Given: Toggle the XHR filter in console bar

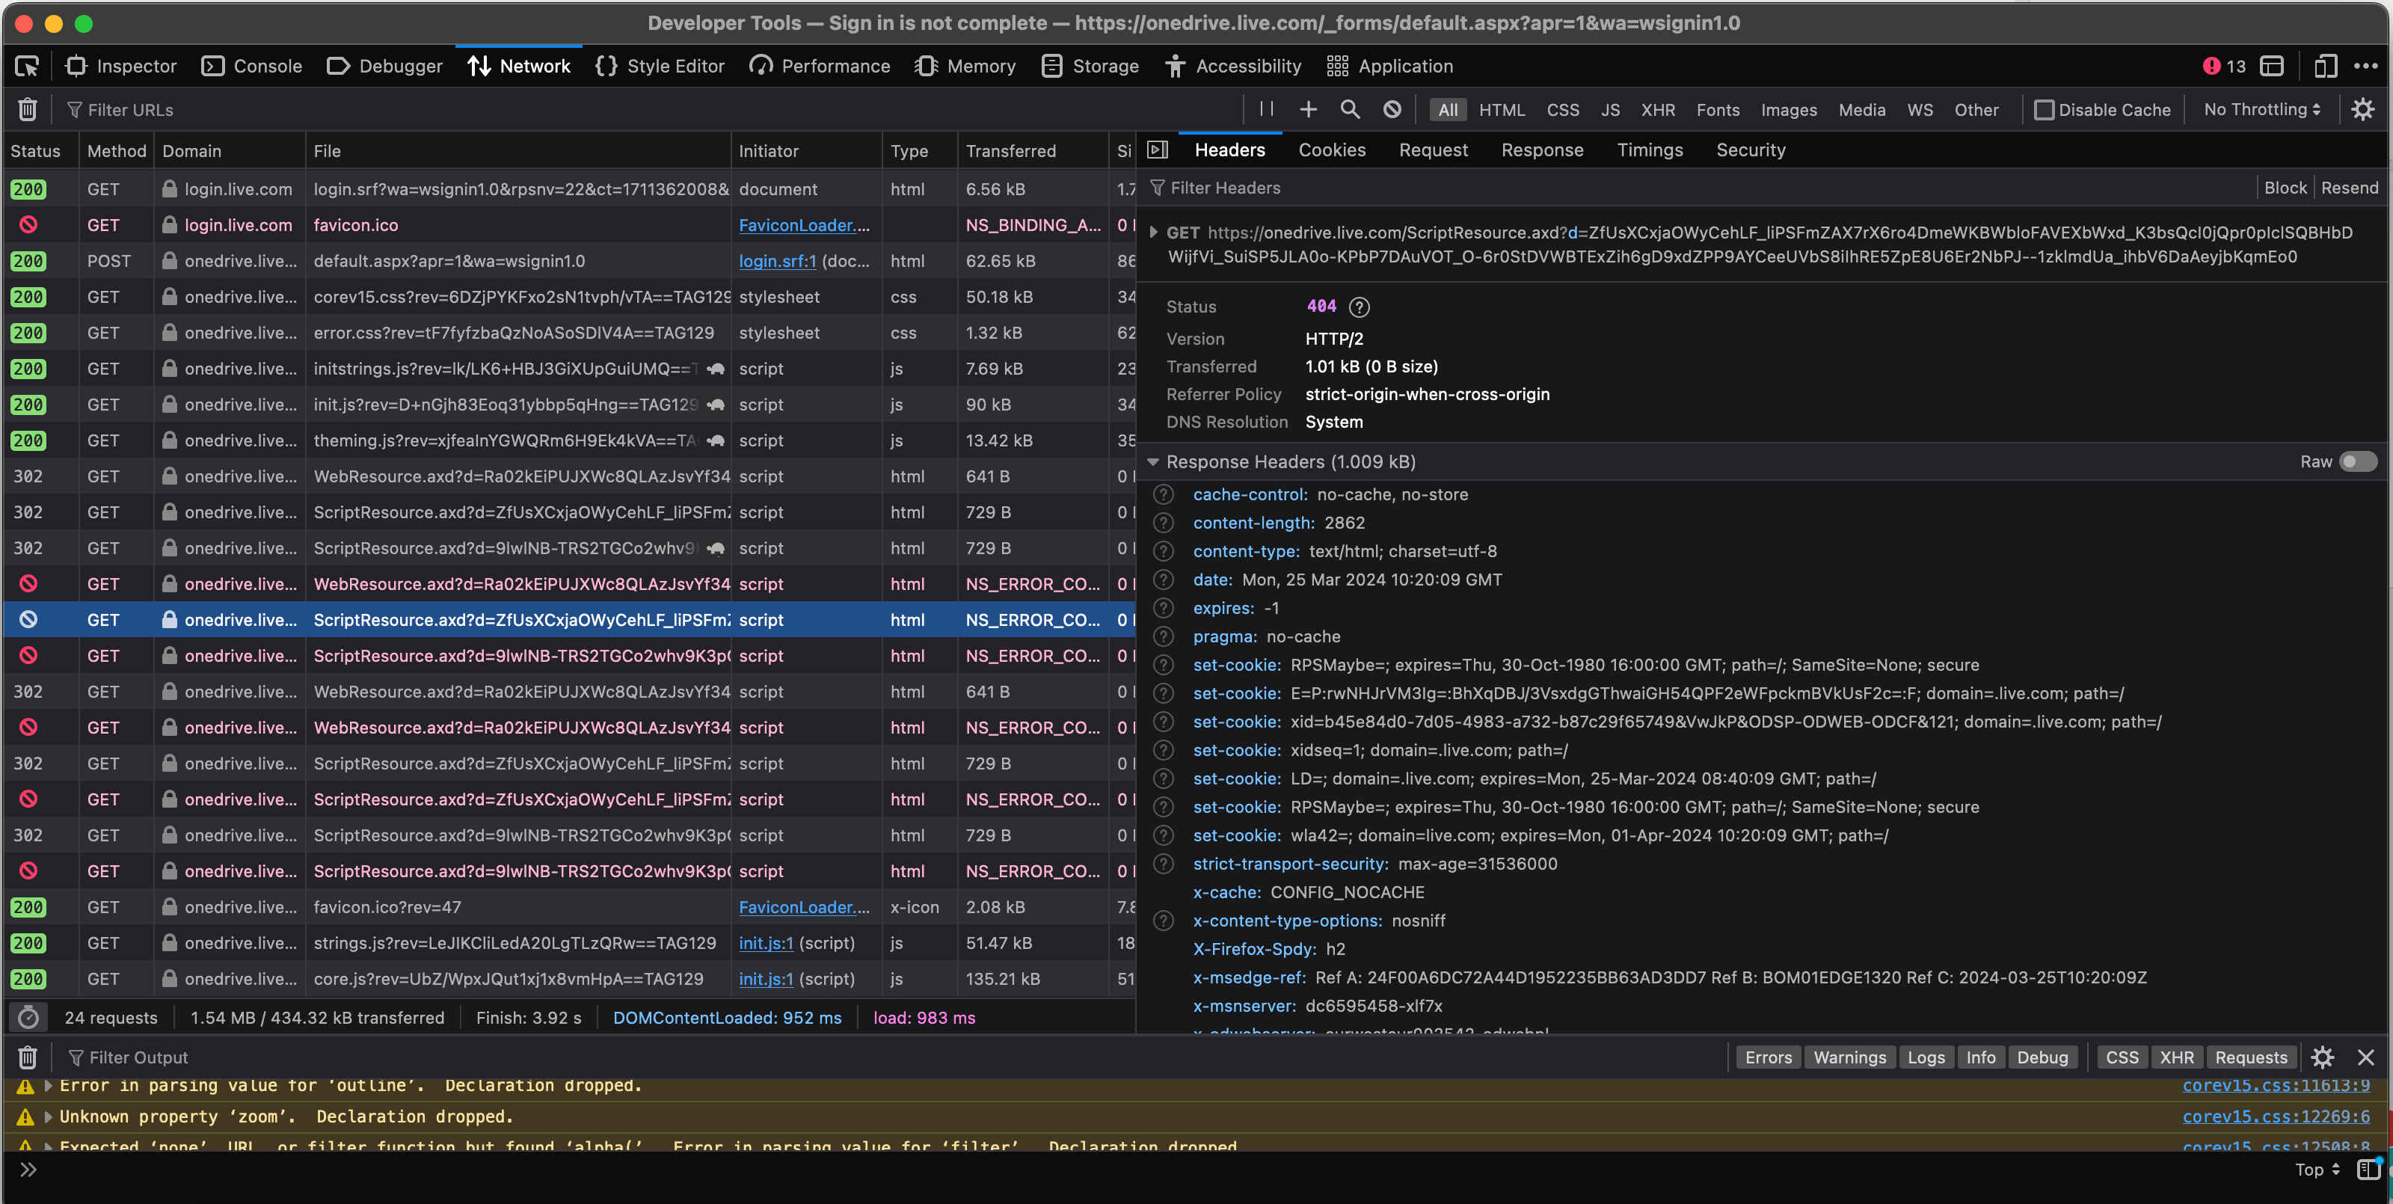Looking at the screenshot, I should (2177, 1057).
